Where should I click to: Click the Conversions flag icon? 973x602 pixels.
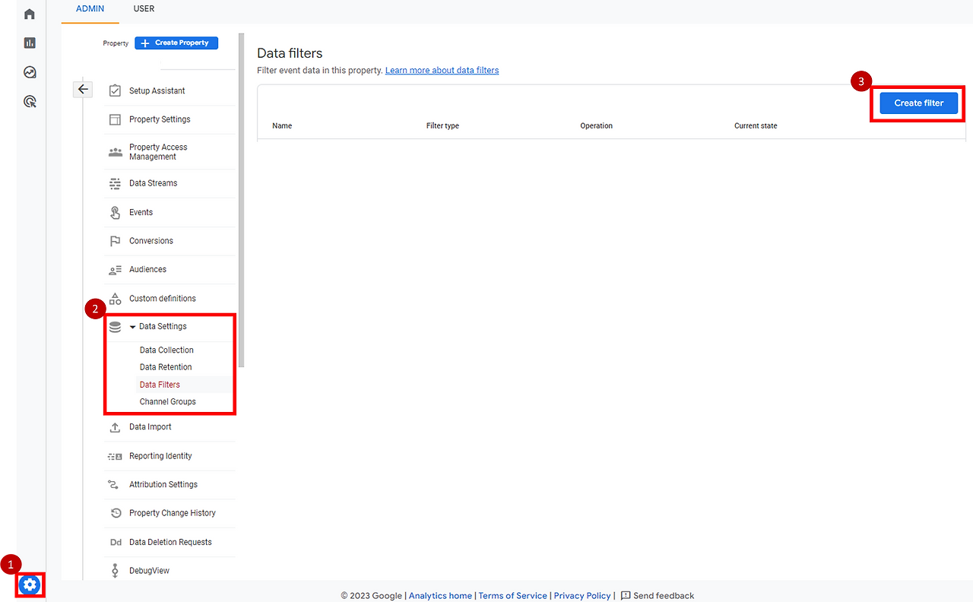click(115, 241)
